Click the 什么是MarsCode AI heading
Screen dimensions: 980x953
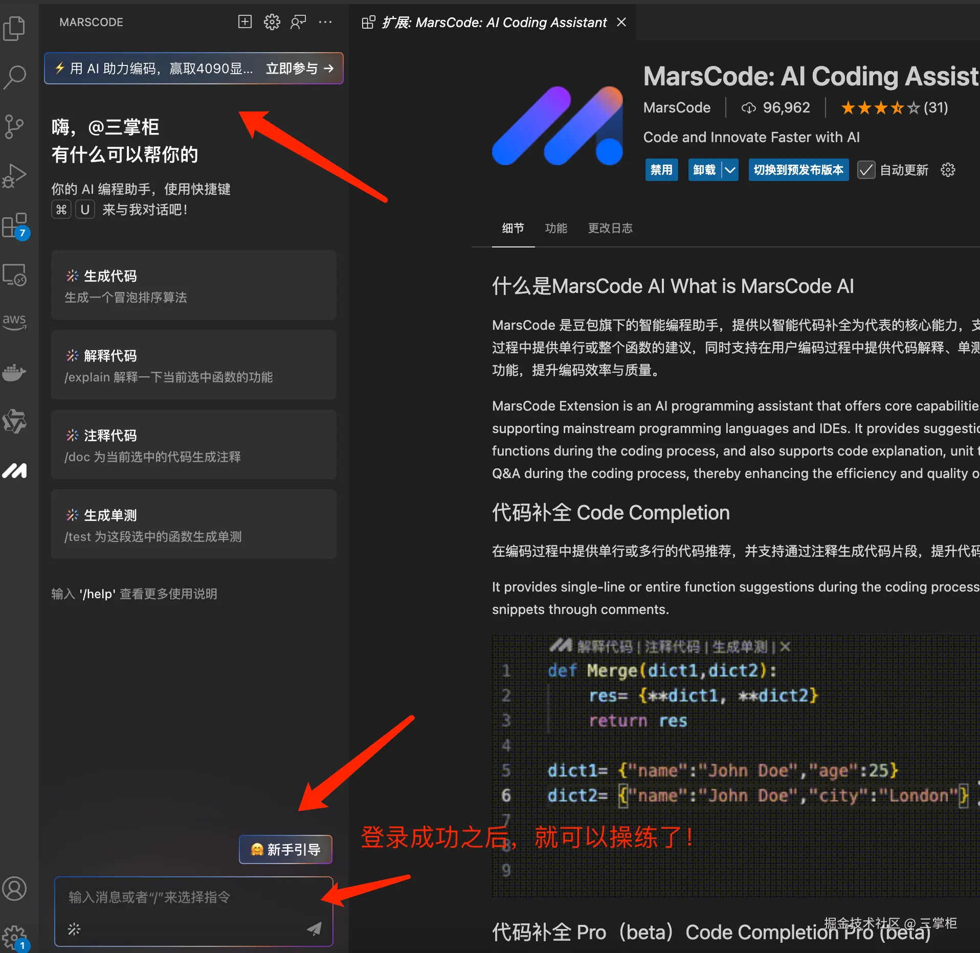(673, 286)
